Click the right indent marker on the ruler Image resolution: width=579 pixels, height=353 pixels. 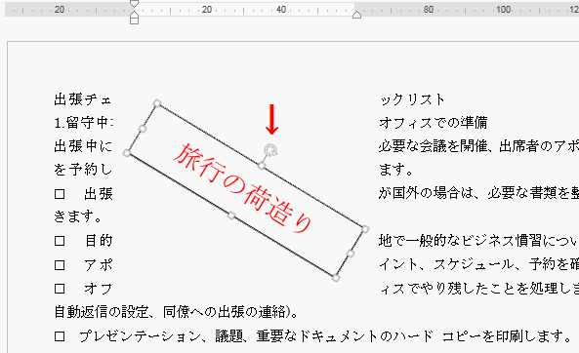point(356,15)
